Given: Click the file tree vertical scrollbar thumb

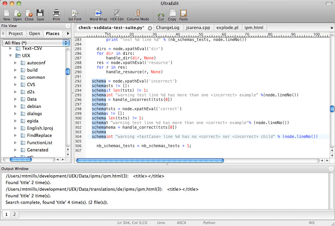Looking at the screenshot, I should tap(68, 71).
